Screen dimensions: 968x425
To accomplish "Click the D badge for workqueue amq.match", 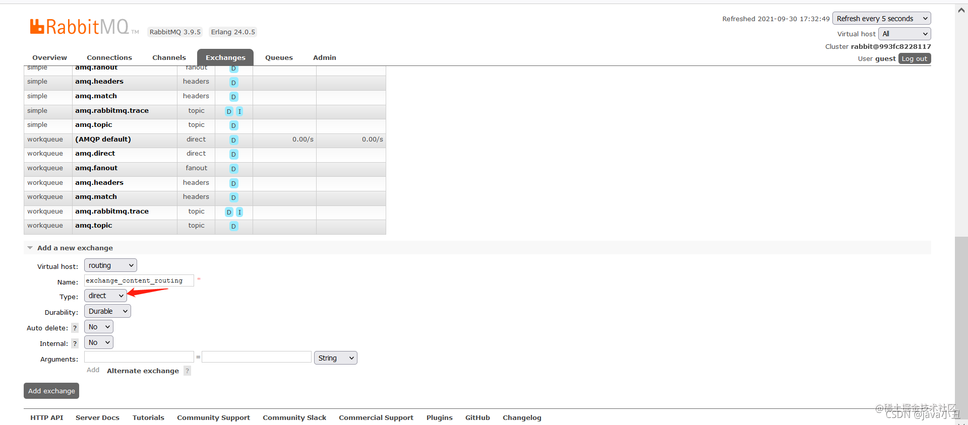I will 233,197.
